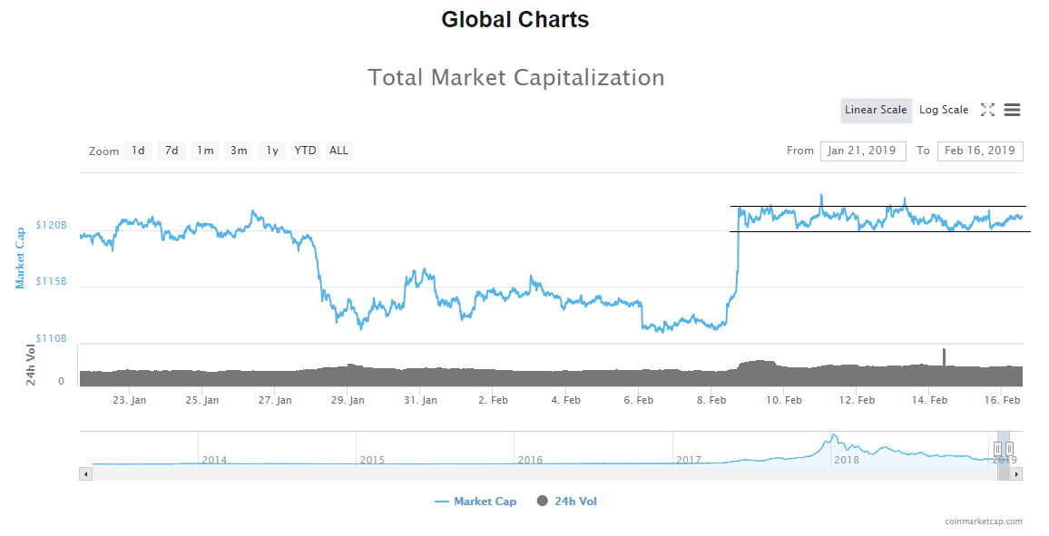Show ALL time range

(x=338, y=151)
